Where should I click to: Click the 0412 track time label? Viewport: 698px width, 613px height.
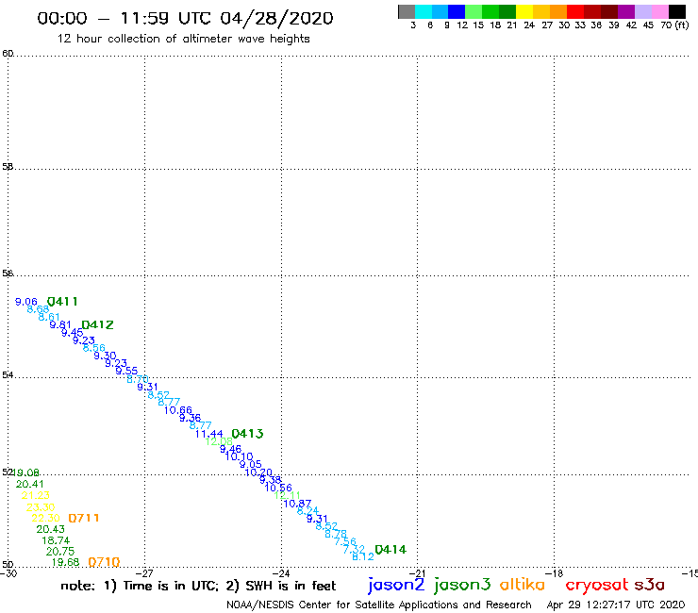97,325
